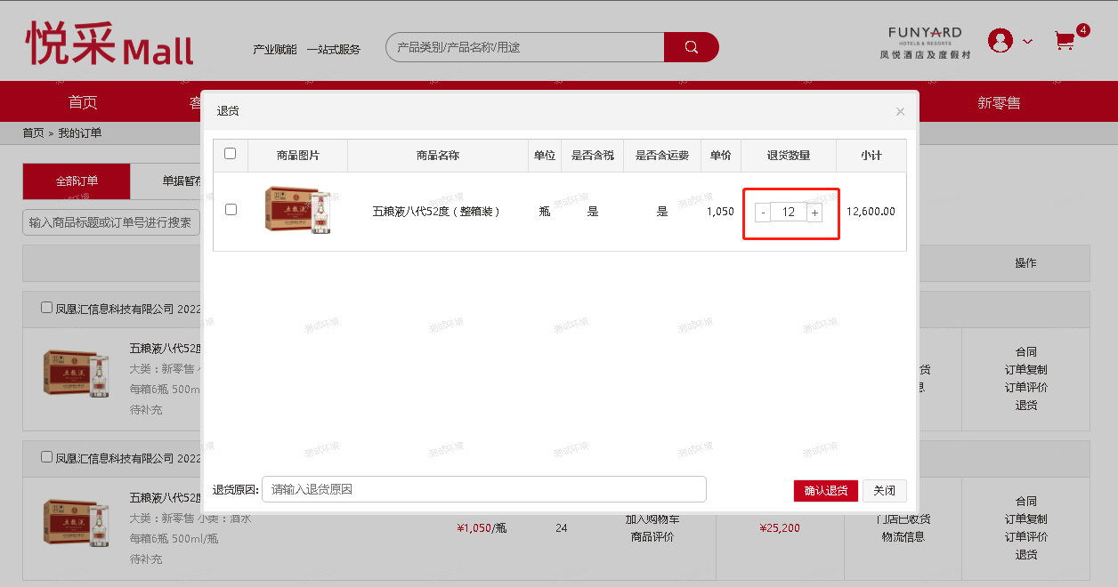Open the 五粮液 product image in the dialog
The image size is (1118, 587).
298,211
